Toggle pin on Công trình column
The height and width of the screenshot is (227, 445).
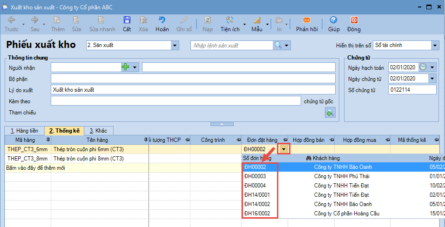[x=238, y=140]
